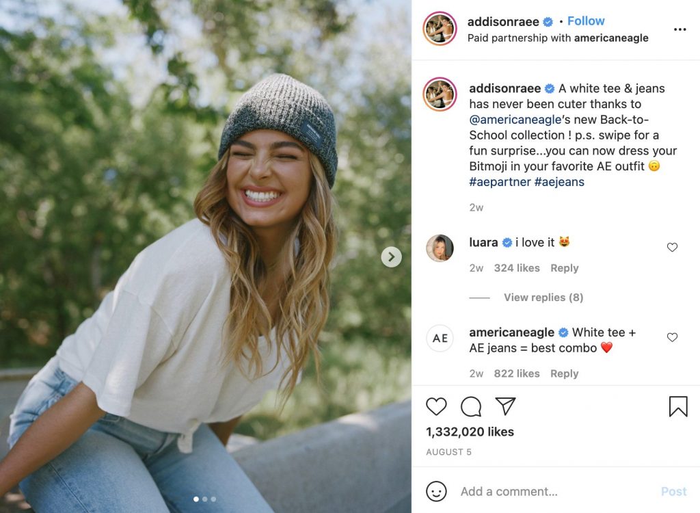
Task: Open the emoji picker smiley icon
Action: coord(436,491)
